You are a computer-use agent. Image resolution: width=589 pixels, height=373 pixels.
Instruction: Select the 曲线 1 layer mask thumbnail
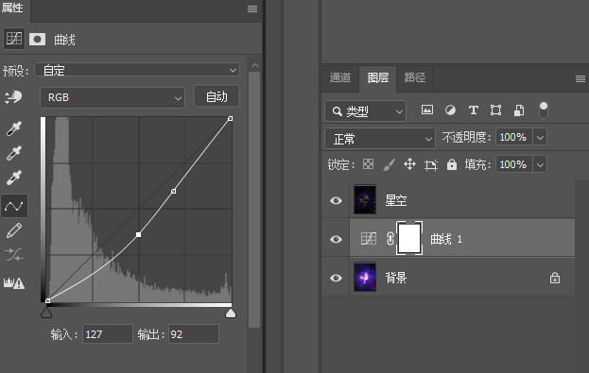[409, 238]
